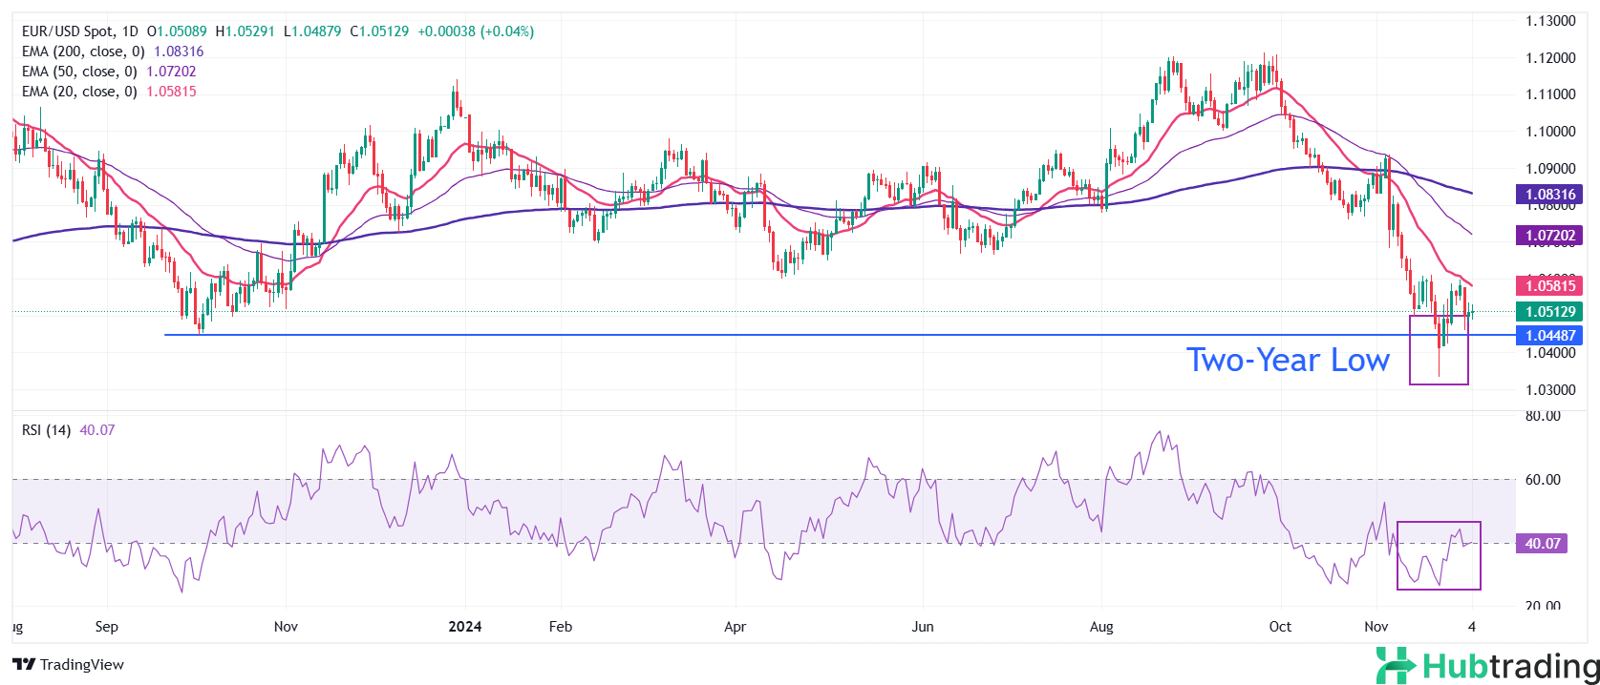Click the 2024 label on time axis
The image size is (1600, 685).
click(465, 627)
